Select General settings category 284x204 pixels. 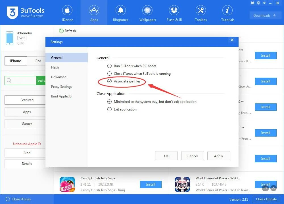[x=67, y=58]
